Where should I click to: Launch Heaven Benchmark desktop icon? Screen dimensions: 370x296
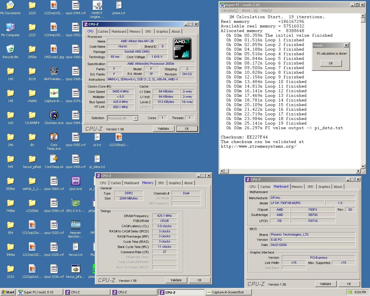[75, 229]
